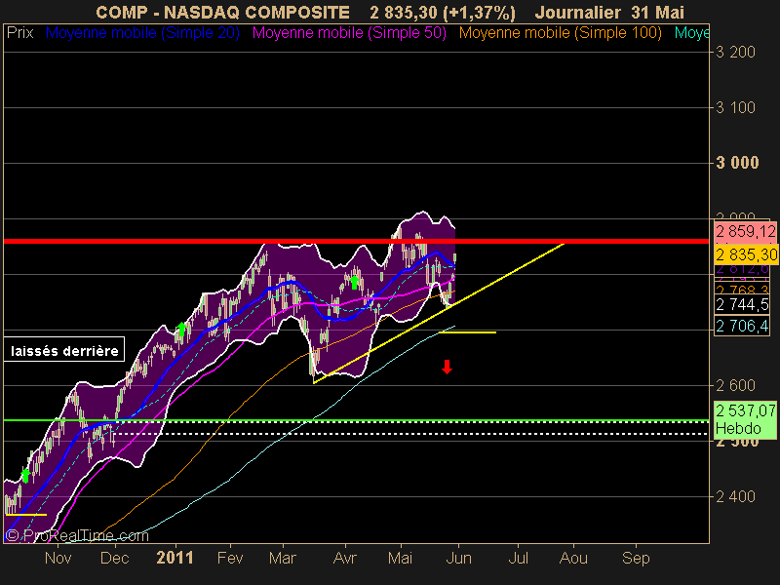Screen dimensions: 780x585
Task: Click the price label 2 744,5
Action: 742,304
